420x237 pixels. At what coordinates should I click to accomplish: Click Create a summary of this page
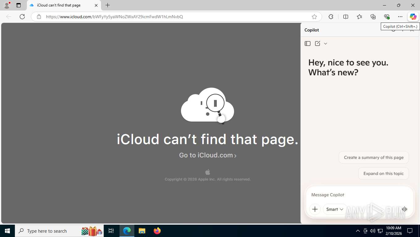[x=374, y=157]
